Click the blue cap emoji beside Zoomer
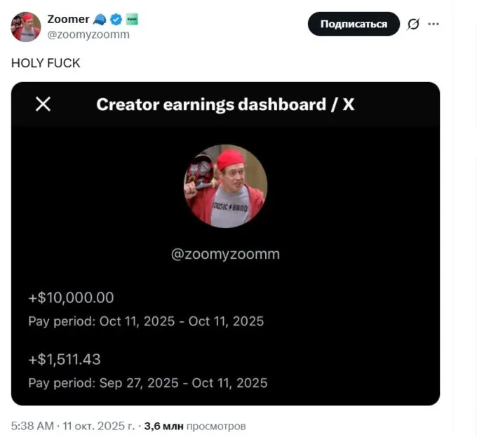 100,20
